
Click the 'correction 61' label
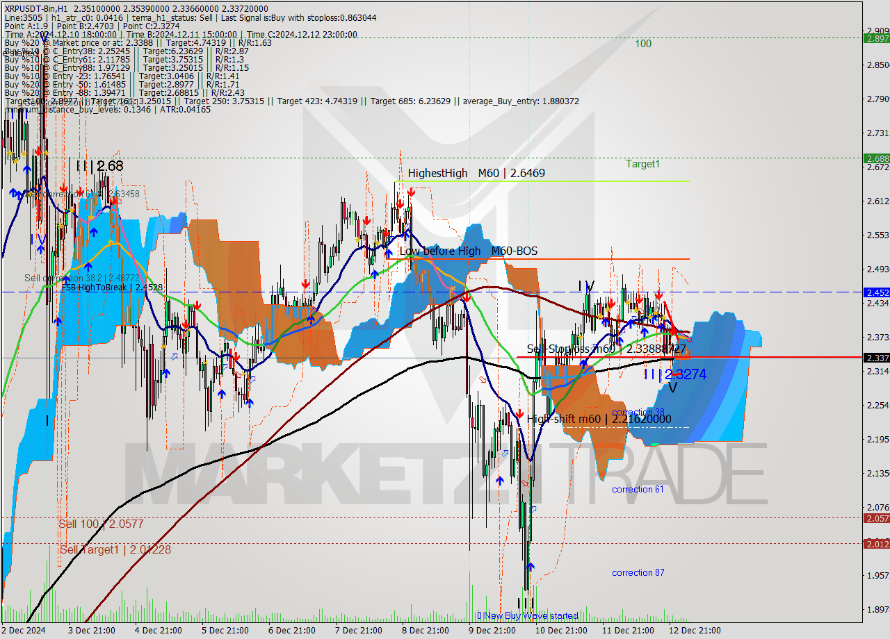[x=638, y=490]
